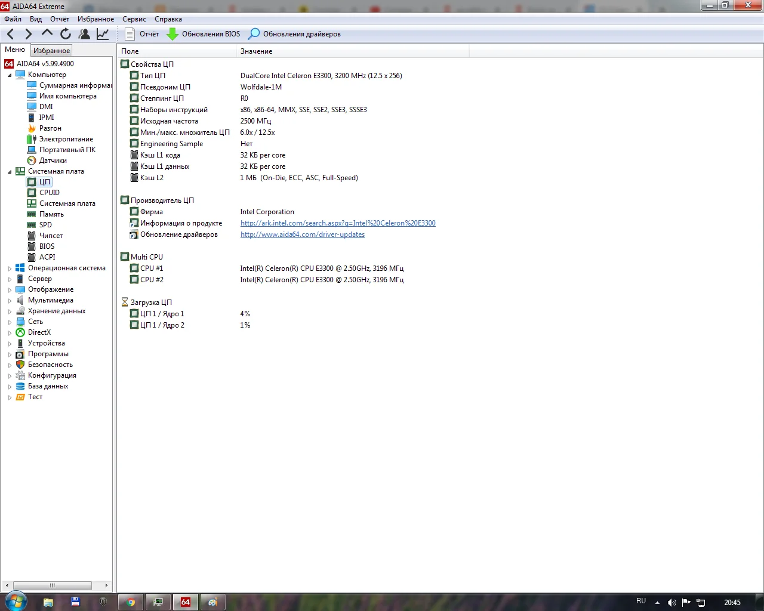Viewport: 764px width, 611px height.
Task: Click the Forward navigation arrow in toolbar
Action: point(28,34)
